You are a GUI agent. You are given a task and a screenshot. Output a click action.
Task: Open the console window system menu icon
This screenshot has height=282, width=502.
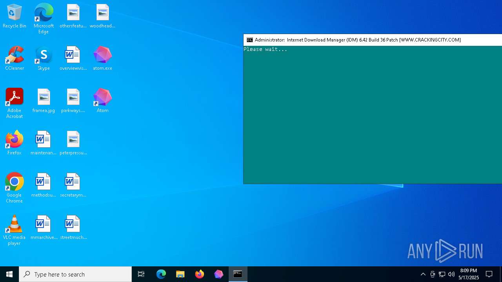coord(249,40)
